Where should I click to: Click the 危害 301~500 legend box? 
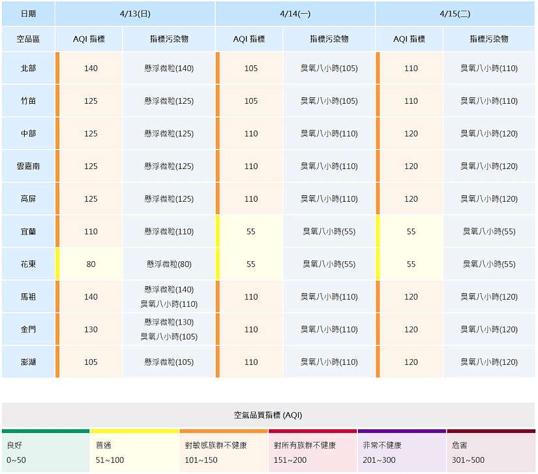[490, 452]
